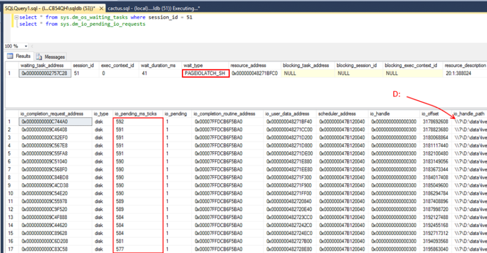Click the io_handle_path column header
Image resolution: width=487 pixels, height=253 pixels.
click(470, 113)
